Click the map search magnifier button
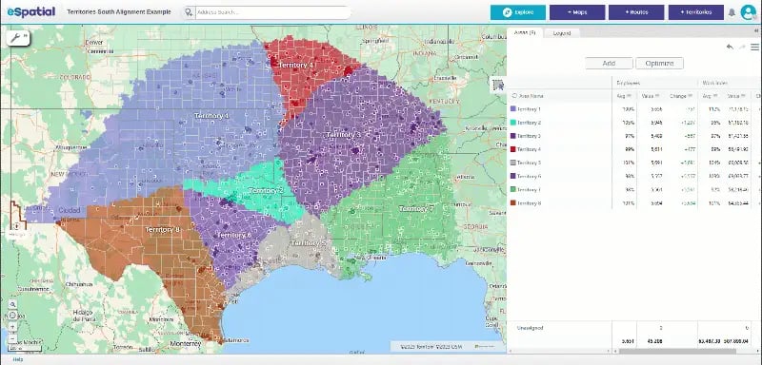Viewport: 762px width, 365px height. point(12,304)
